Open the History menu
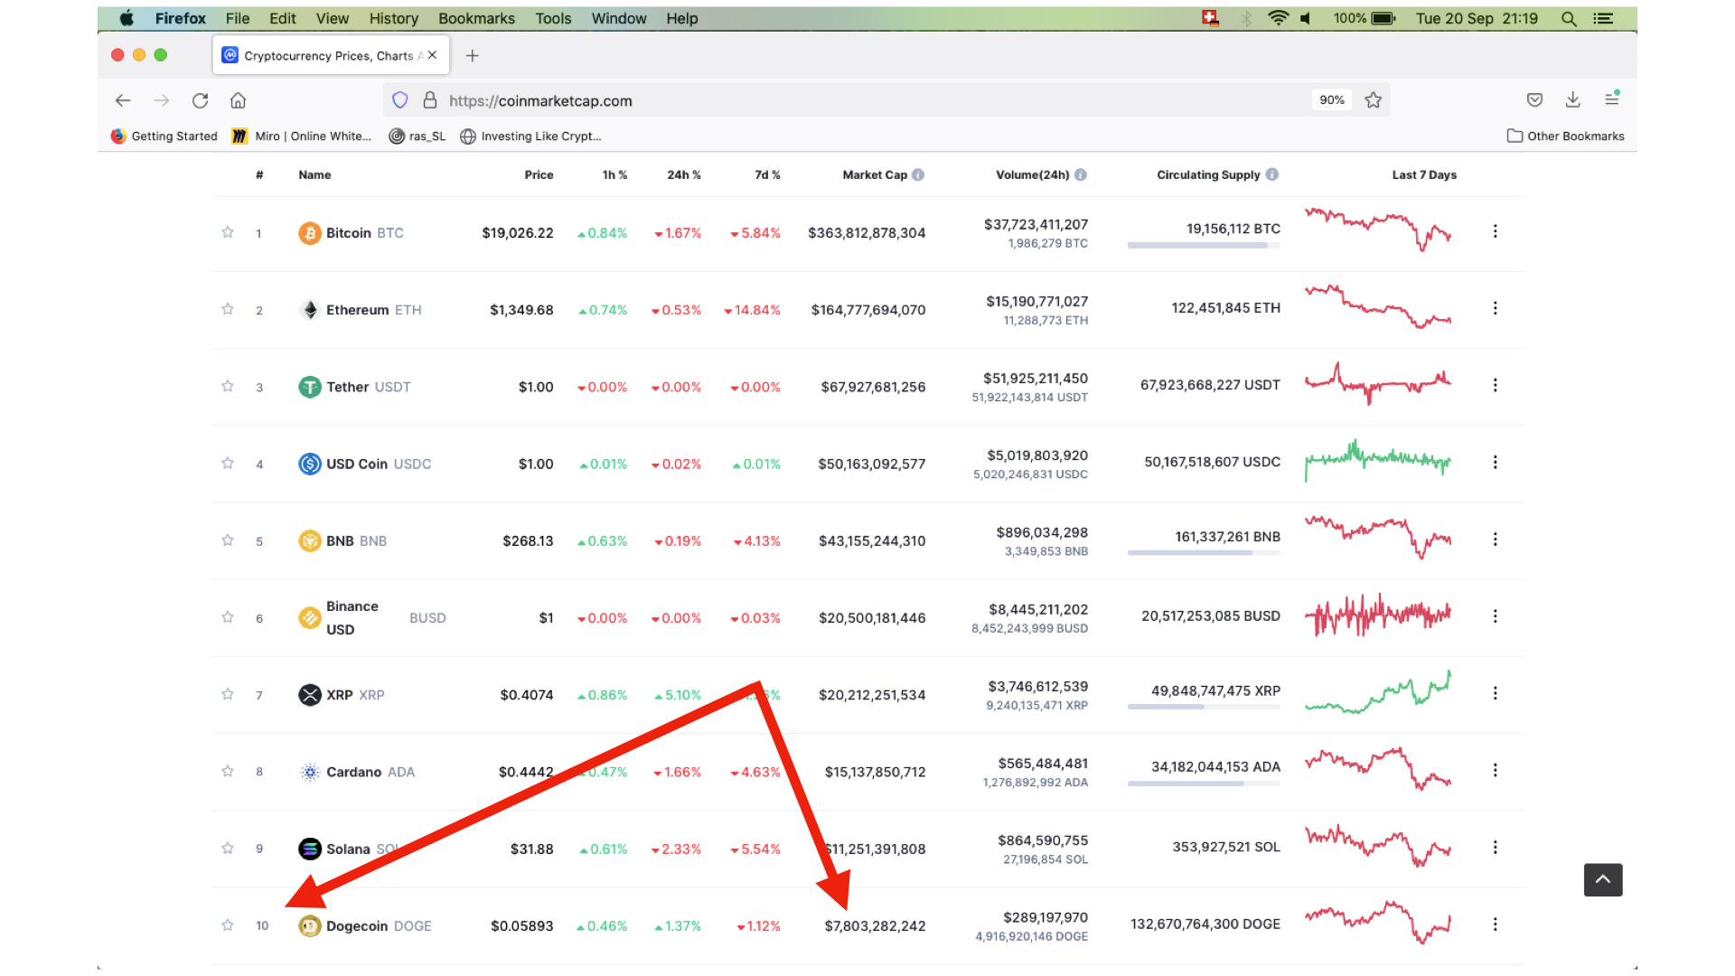The width and height of the screenshot is (1735, 976). coord(394,18)
